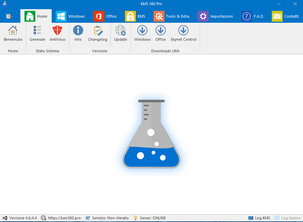Viewport: 303px width, 222px height.
Task: Go to the Impostazioni tab
Action: pyautogui.click(x=215, y=16)
